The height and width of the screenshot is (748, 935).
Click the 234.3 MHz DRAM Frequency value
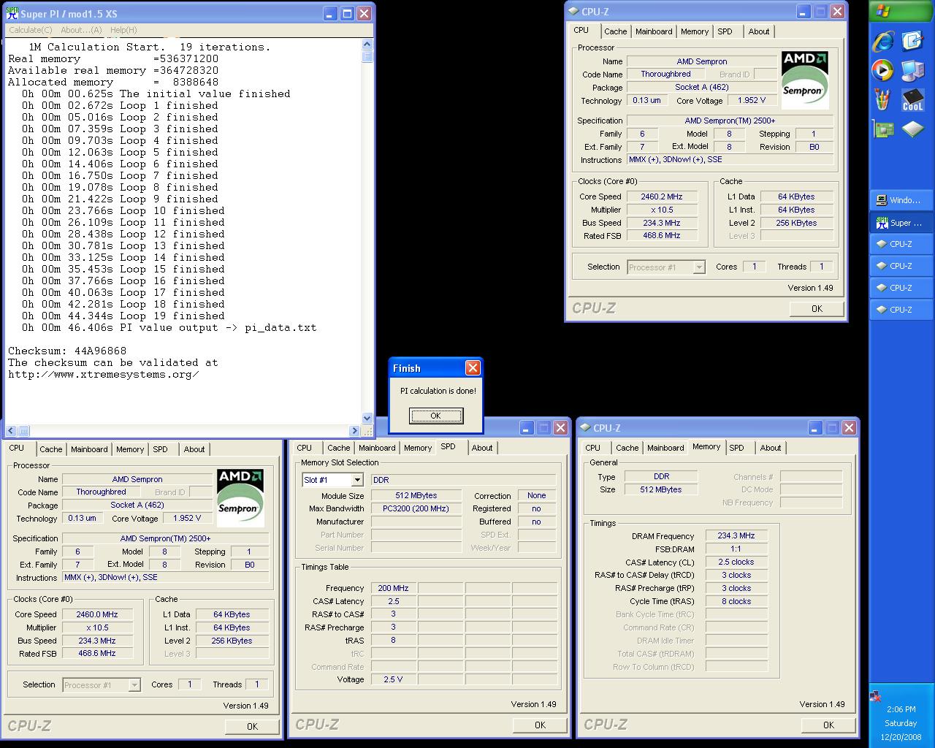point(736,535)
